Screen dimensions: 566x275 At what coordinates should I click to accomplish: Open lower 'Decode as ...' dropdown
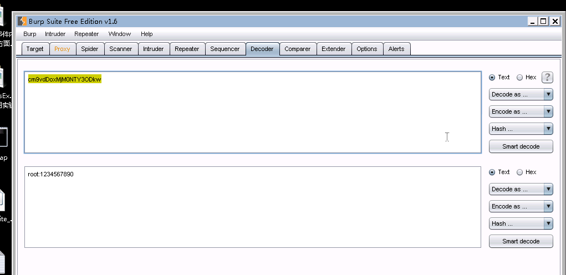tap(521, 189)
